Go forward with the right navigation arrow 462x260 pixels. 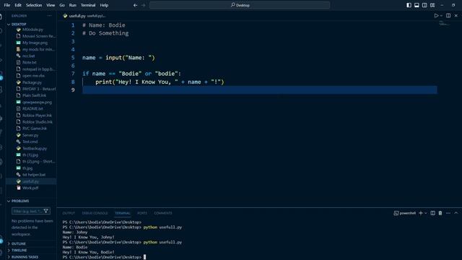click(x=143, y=5)
